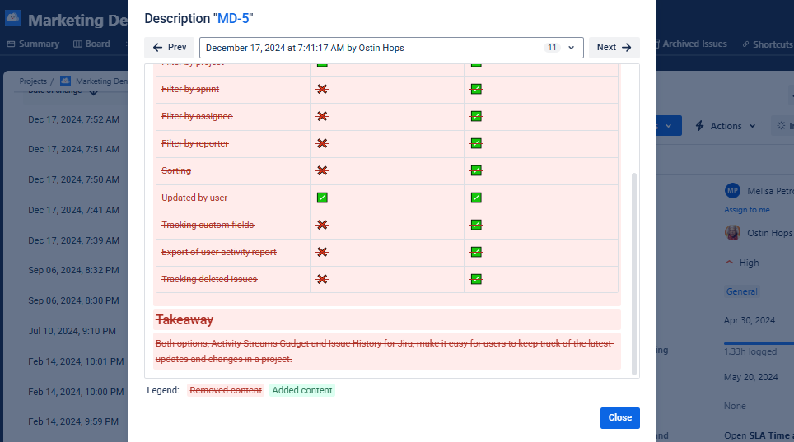Click Melisa MP avatar in issue details
The width and height of the screenshot is (794, 442).
click(733, 191)
